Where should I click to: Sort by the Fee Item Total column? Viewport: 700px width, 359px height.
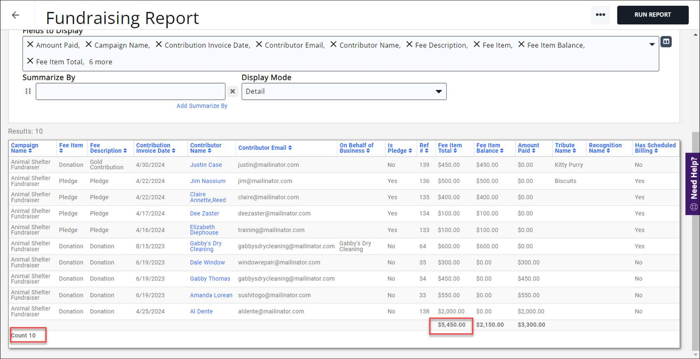(x=450, y=148)
